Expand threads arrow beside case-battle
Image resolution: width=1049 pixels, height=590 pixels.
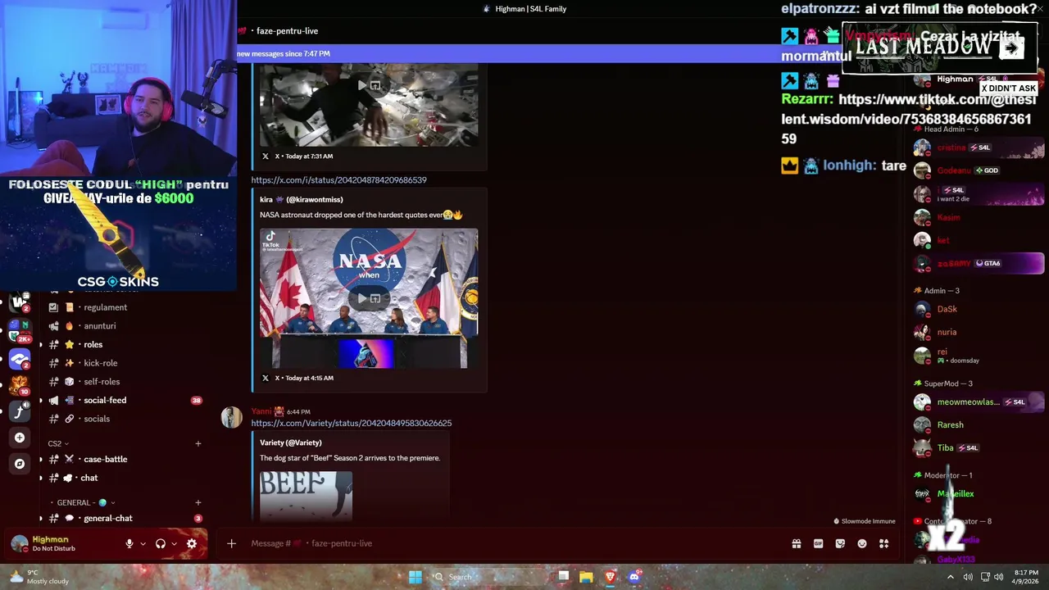click(41, 460)
